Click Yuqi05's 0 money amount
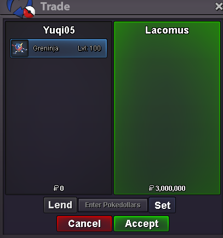The width and height of the screenshot is (223, 238). point(62,189)
